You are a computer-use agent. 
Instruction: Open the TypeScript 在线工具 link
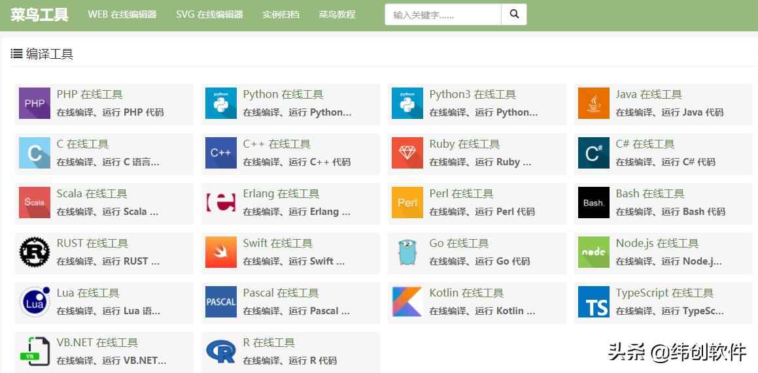664,293
